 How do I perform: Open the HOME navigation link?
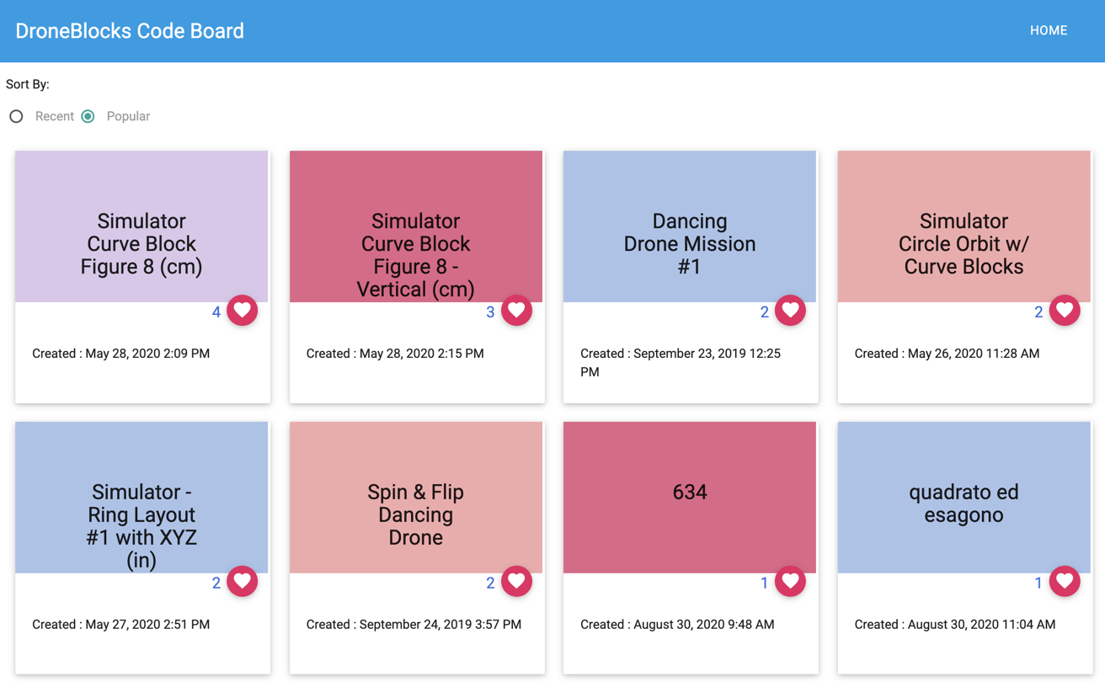click(x=1048, y=30)
